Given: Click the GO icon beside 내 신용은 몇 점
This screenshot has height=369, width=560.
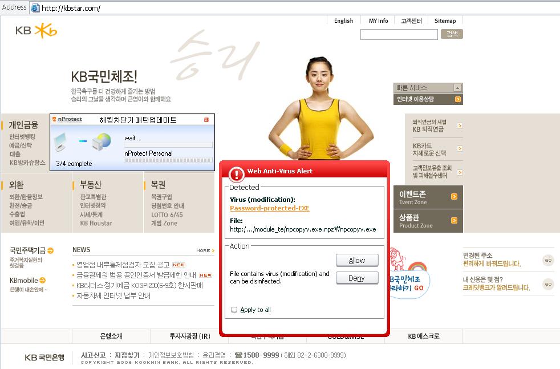Looking at the screenshot, I should (x=548, y=284).
